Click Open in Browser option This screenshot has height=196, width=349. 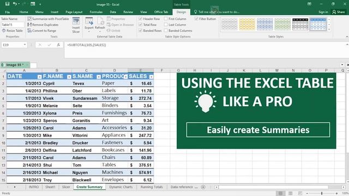tap(121, 24)
